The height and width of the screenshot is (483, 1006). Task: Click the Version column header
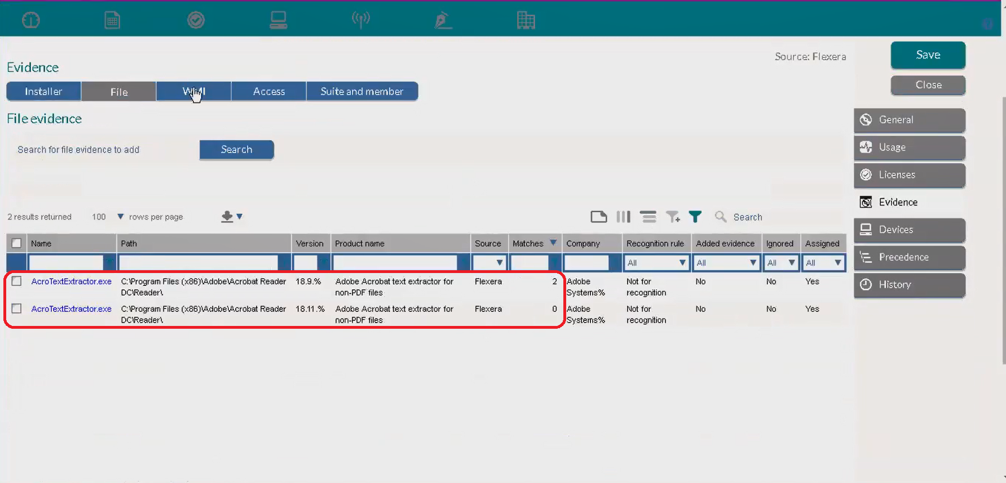click(310, 244)
